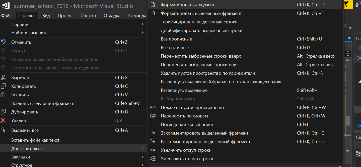Viewport: 361px width, 167px height.
Task: Open the Дополнительно submenu
Action: tap(74, 149)
